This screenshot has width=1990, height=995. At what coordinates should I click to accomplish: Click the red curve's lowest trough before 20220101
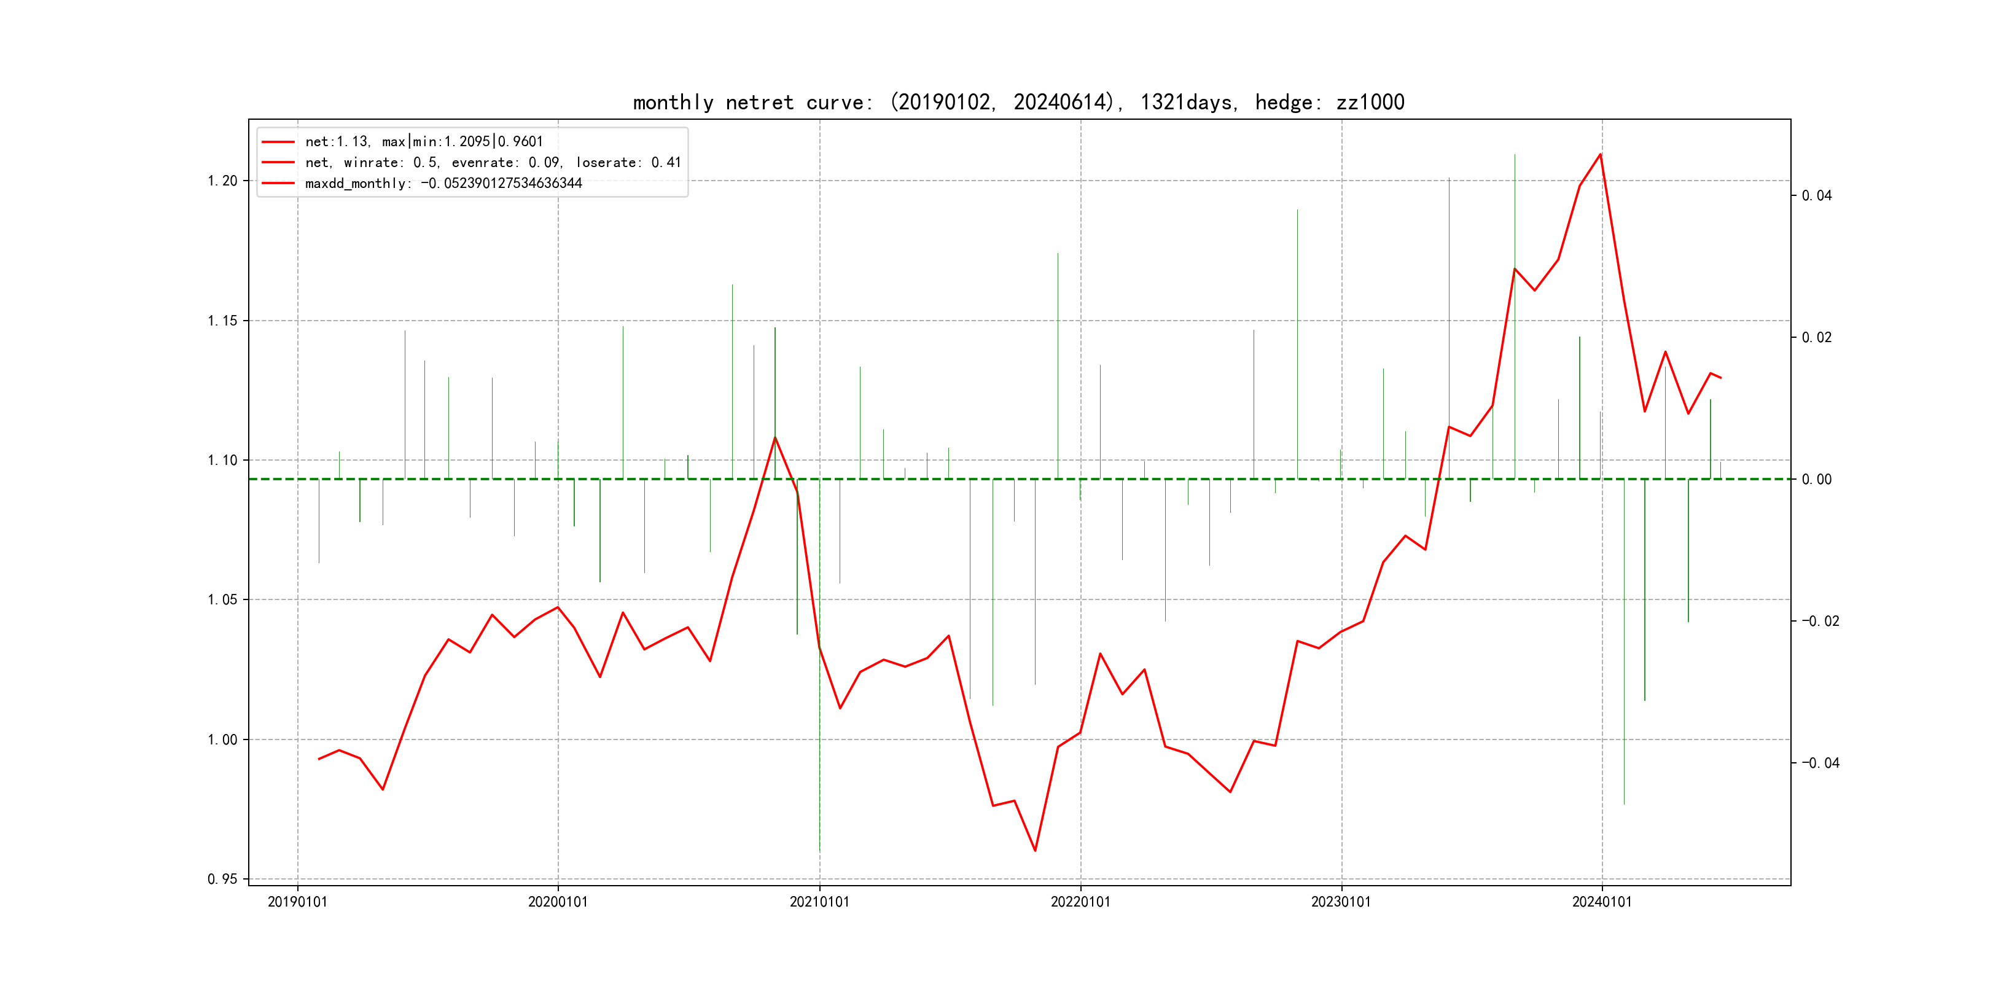(1035, 851)
